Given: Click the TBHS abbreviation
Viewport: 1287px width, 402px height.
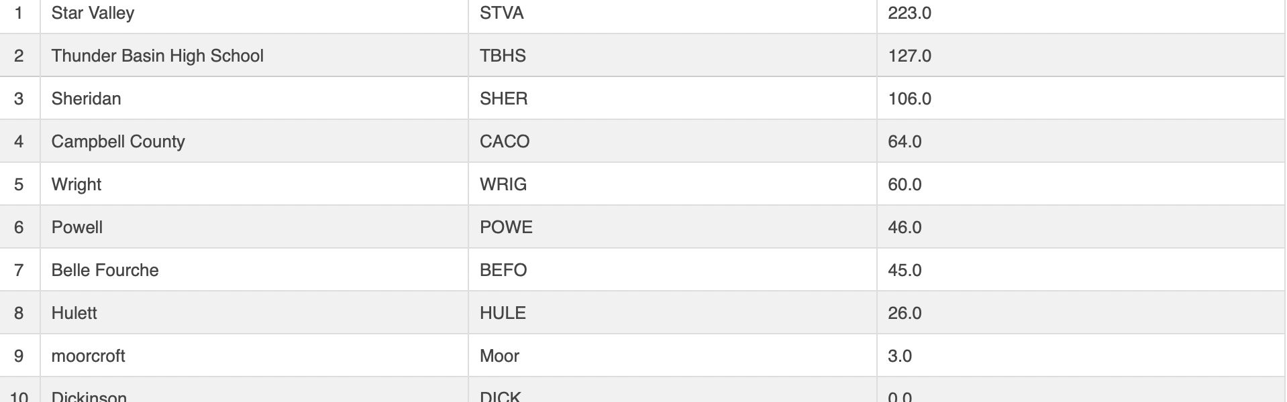Looking at the screenshot, I should click(x=503, y=56).
